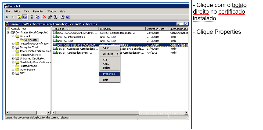Toggle the Show/Hide Console Tree toolbar icon

click(x=25, y=17)
